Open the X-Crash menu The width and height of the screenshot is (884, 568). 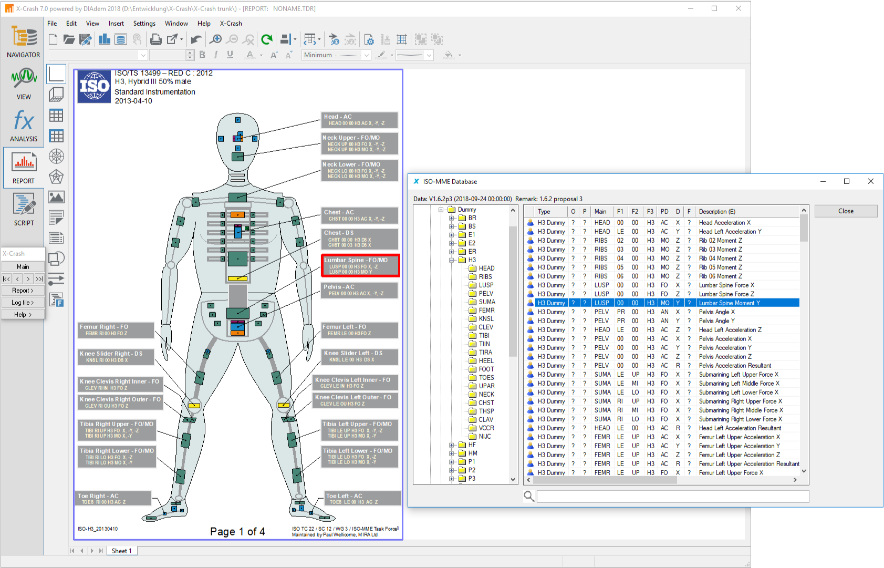(231, 24)
